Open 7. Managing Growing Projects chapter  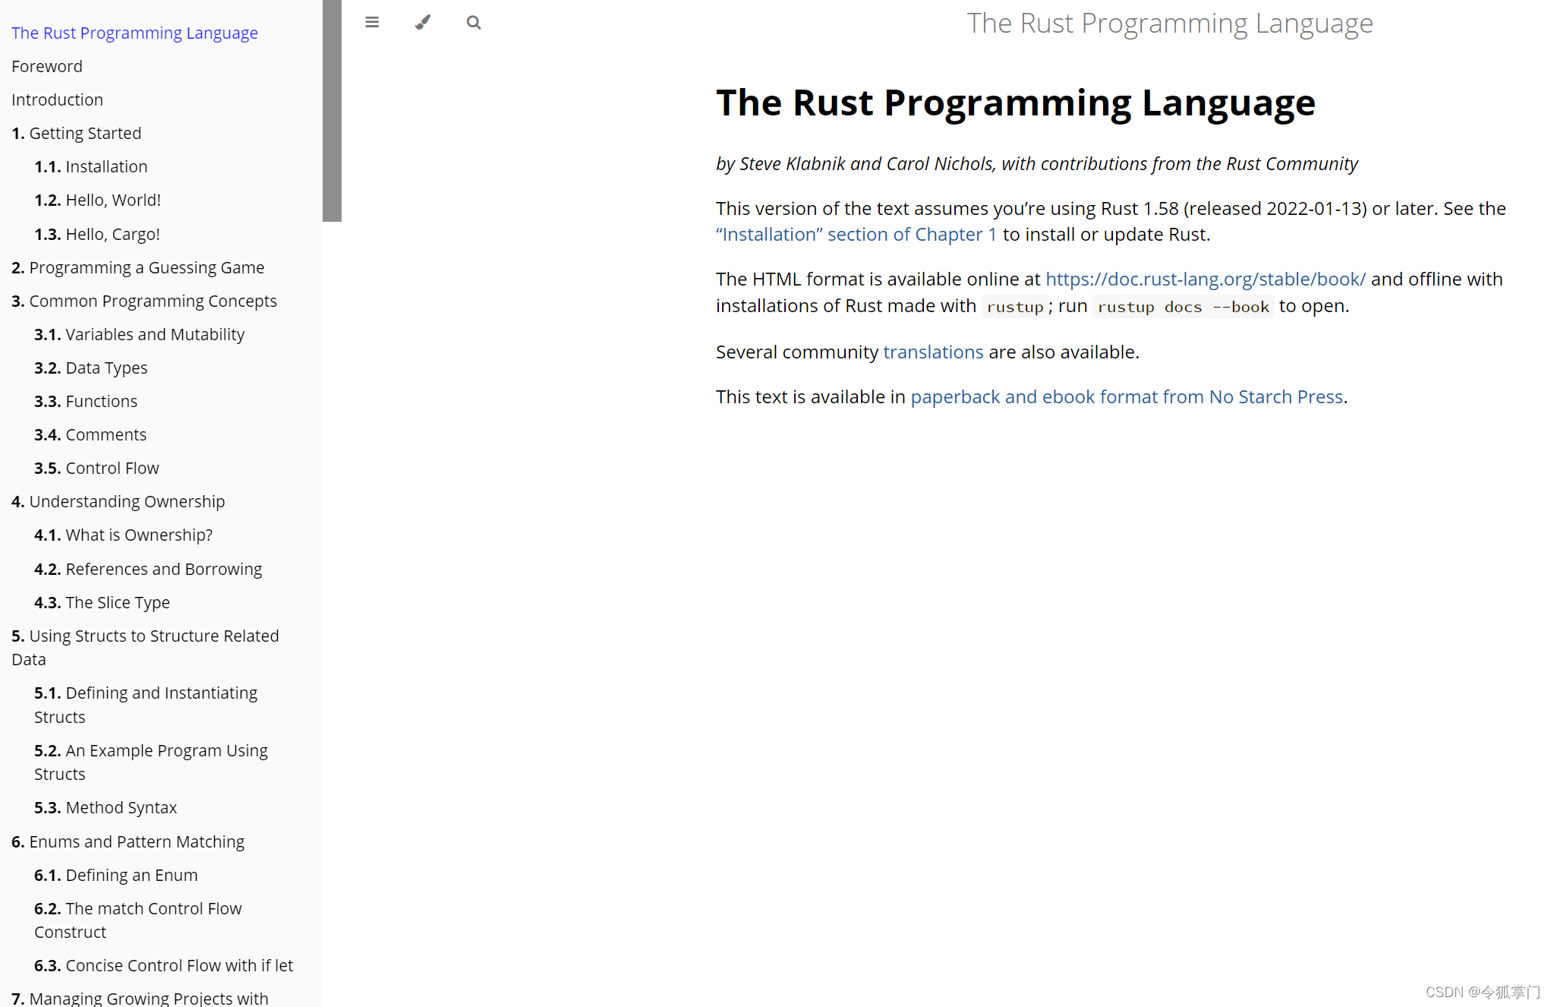tap(140, 998)
